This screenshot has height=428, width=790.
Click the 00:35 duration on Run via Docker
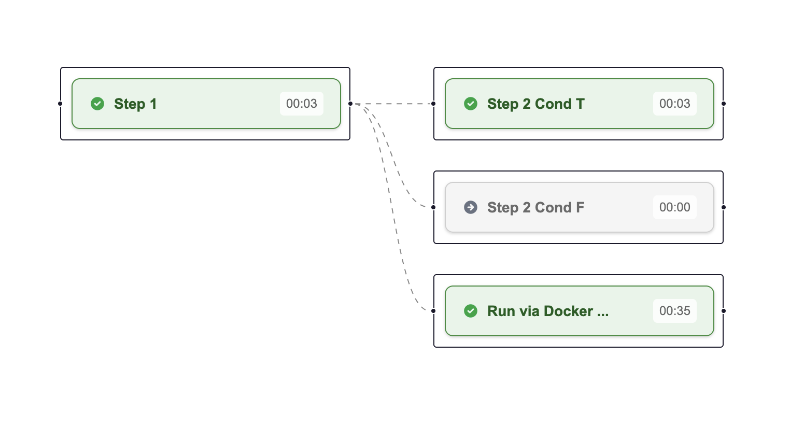tap(675, 311)
